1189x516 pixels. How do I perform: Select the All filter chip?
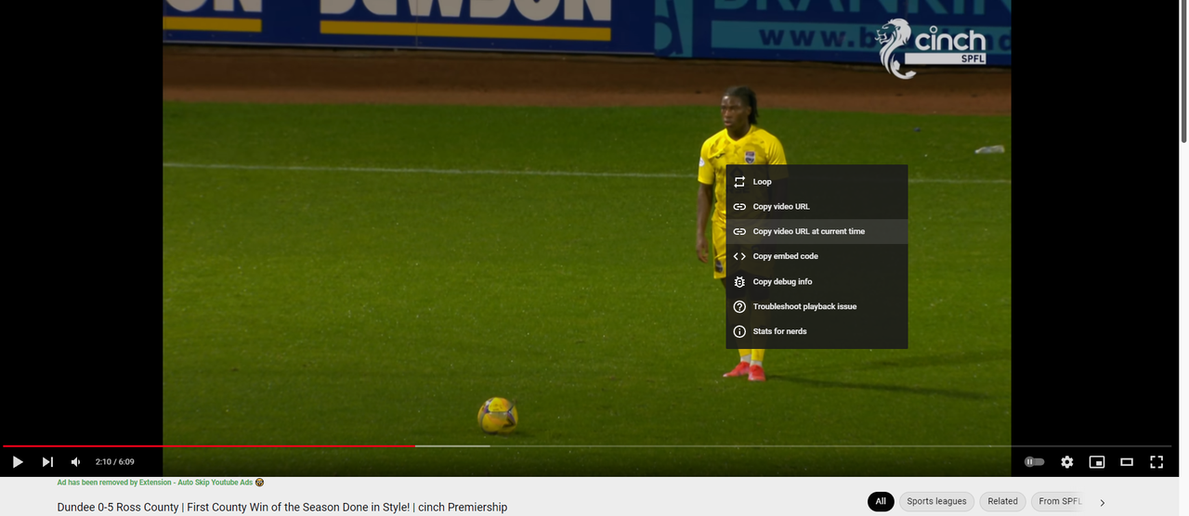(881, 501)
